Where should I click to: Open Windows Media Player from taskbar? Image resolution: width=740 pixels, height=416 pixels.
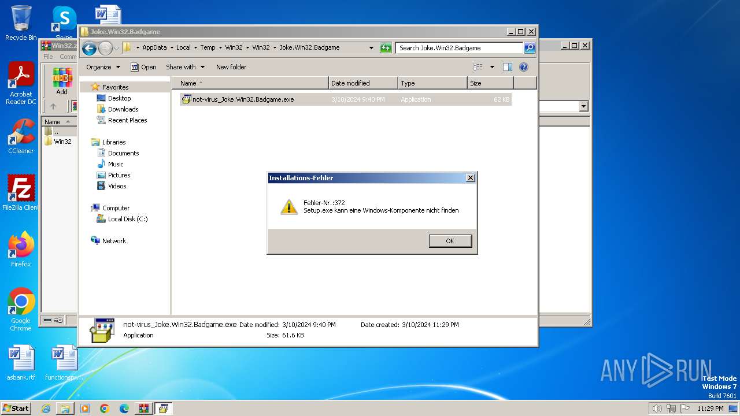[85, 408]
